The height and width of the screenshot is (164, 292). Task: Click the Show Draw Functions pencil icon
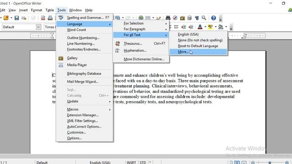[158, 18]
